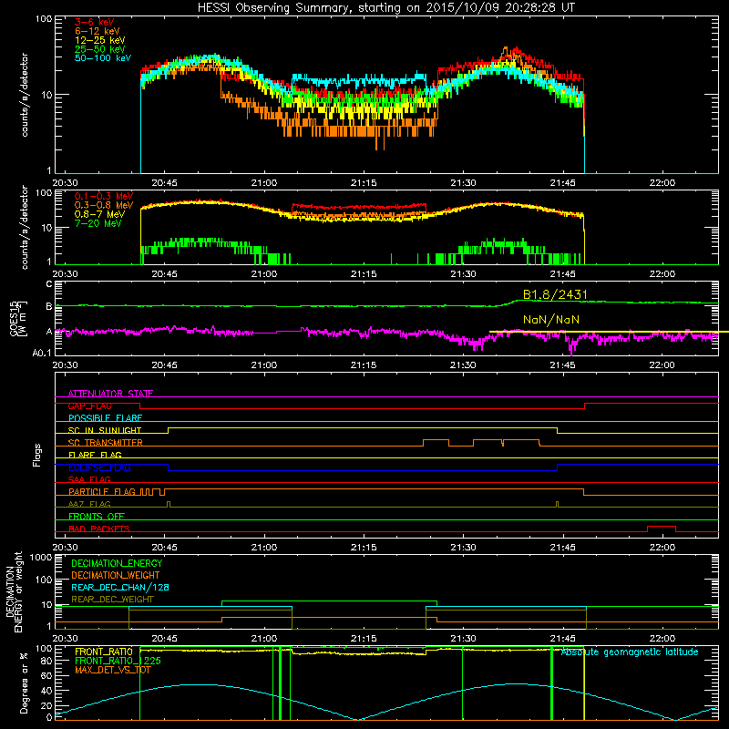Click the Absolute geomagnetic latitude label

(630, 652)
